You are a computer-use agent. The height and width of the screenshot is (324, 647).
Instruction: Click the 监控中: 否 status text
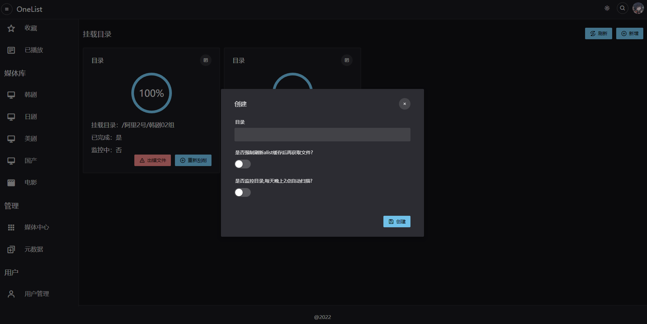tap(107, 150)
